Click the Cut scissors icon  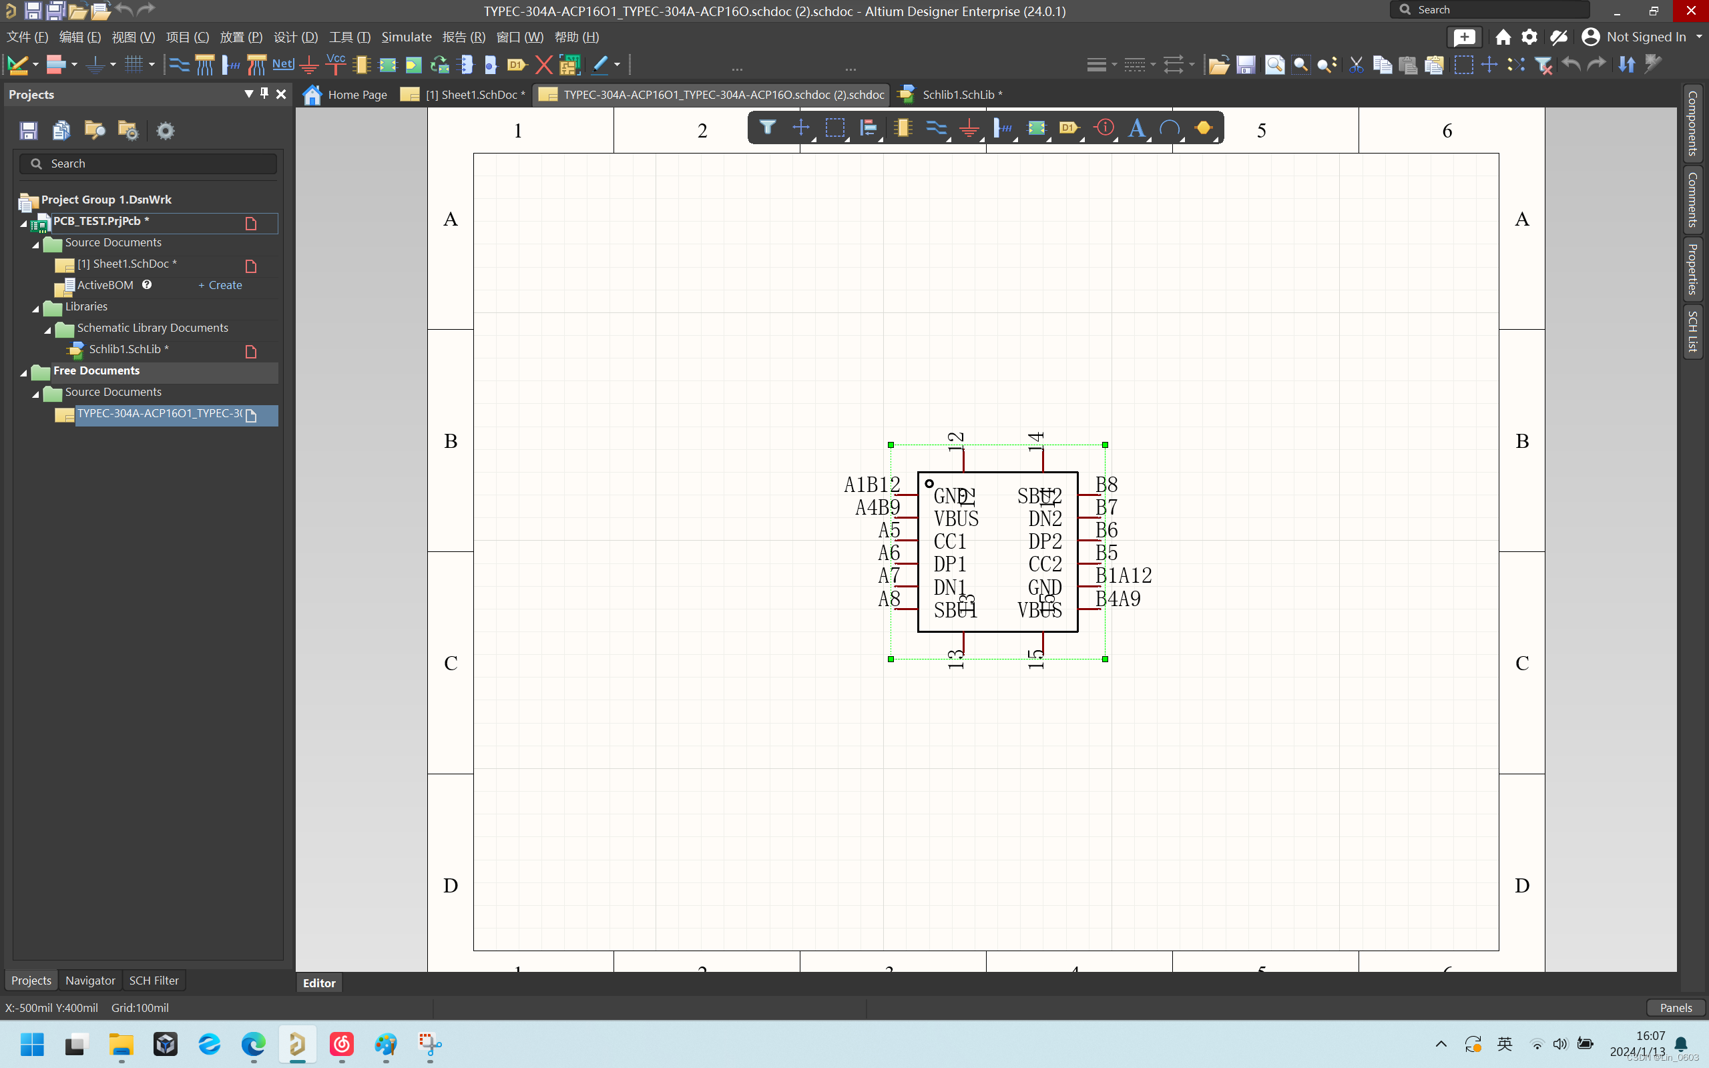click(1356, 65)
